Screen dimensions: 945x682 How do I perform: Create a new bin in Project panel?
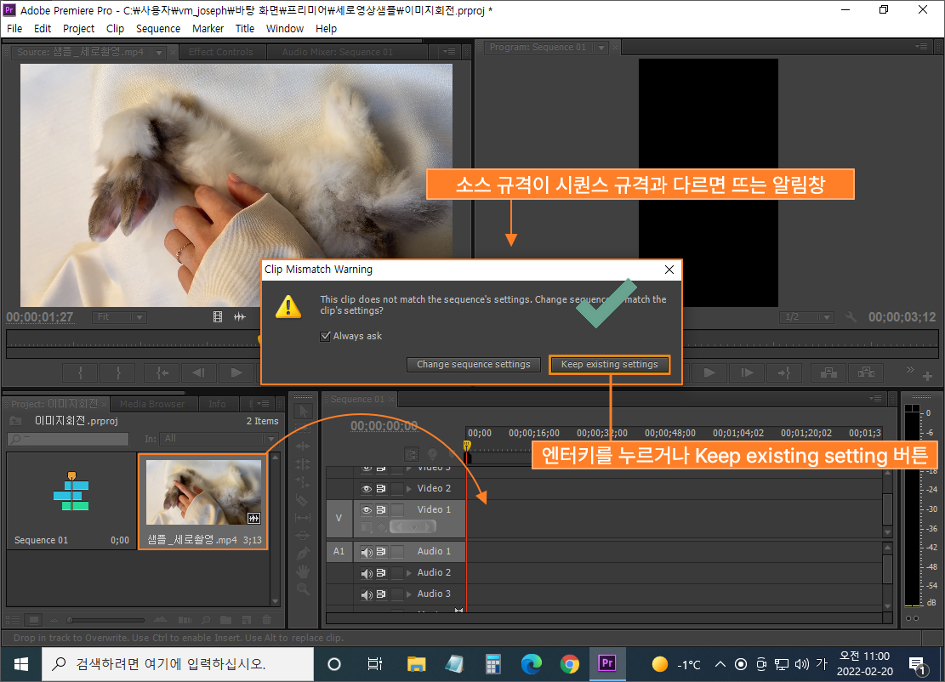[x=226, y=619]
